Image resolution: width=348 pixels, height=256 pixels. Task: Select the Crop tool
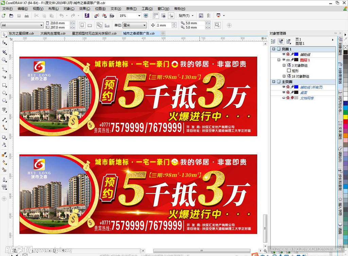pyautogui.click(x=4, y=52)
